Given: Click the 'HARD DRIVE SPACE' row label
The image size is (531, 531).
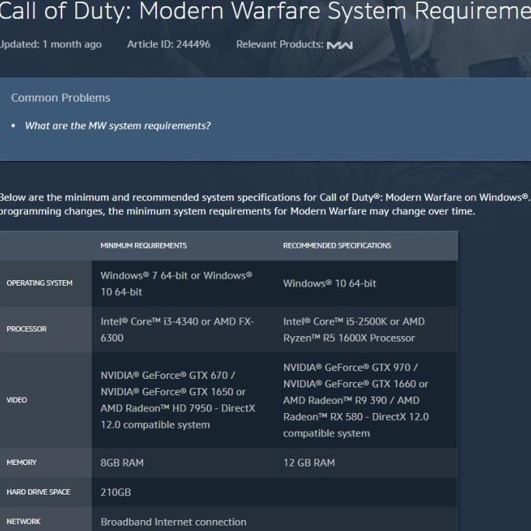Looking at the screenshot, I should click(38, 491).
